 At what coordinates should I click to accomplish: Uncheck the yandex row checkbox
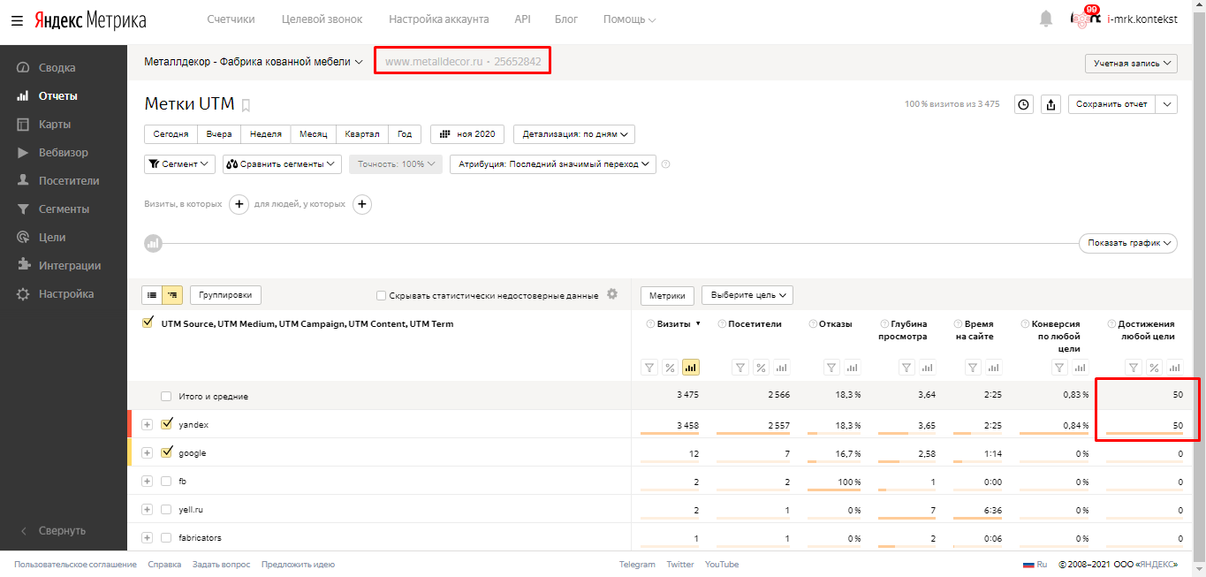pos(166,424)
